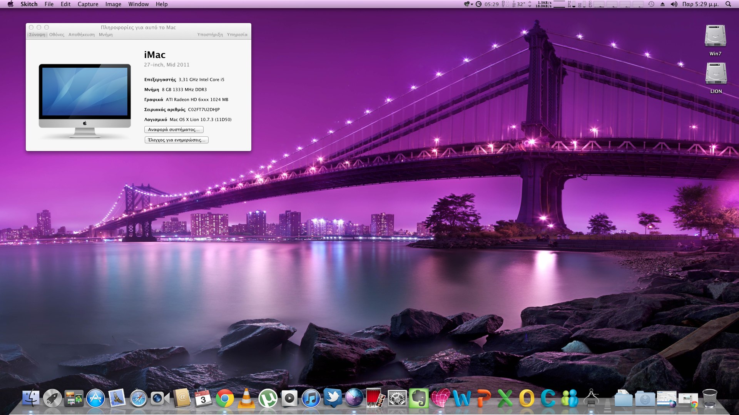This screenshot has height=415, width=739.
Task: Switch to the Μνήμη tab
Action: pos(106,35)
